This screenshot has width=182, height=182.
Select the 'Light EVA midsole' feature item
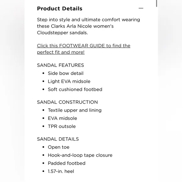pyautogui.click(x=69, y=81)
